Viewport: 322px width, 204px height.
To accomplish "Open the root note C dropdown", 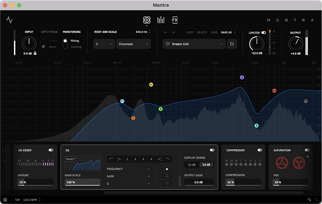I will point(104,44).
